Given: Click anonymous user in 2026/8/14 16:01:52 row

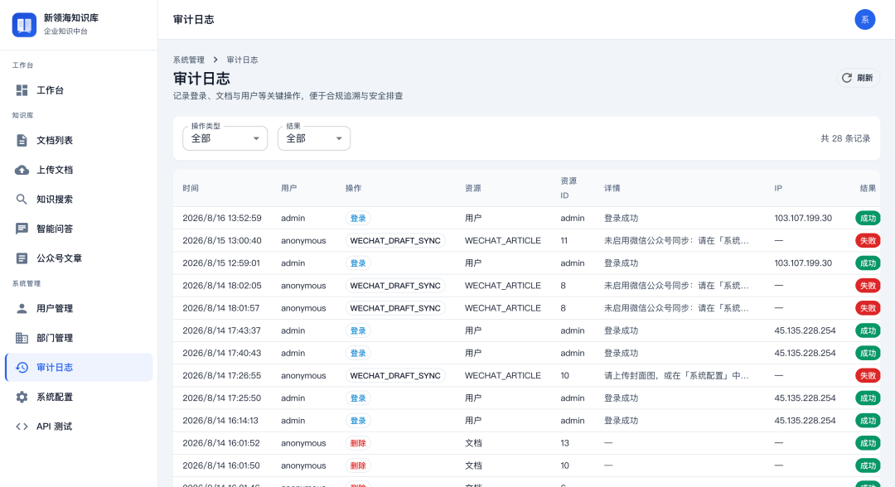Looking at the screenshot, I should 303,443.
